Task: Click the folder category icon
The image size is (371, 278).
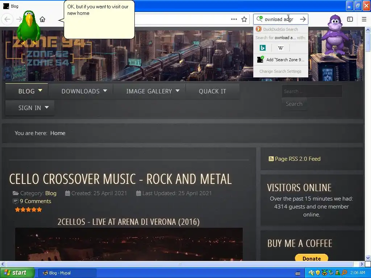Action: (x=16, y=193)
